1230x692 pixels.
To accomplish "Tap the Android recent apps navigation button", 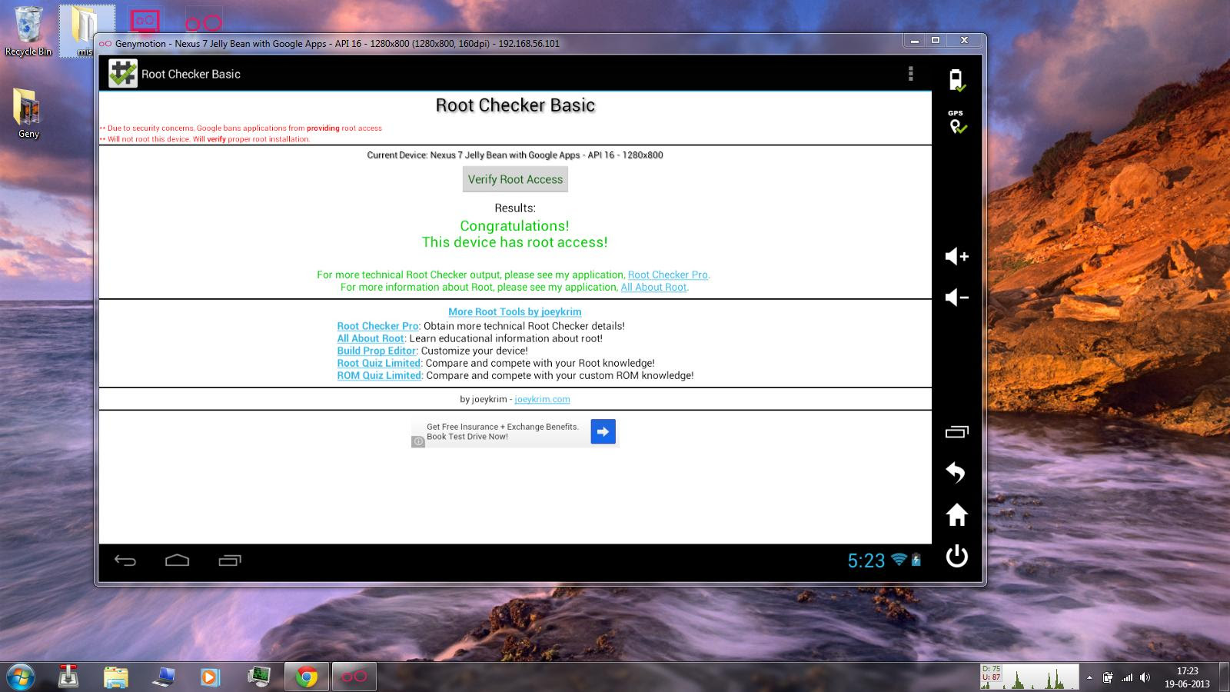I will [x=230, y=561].
